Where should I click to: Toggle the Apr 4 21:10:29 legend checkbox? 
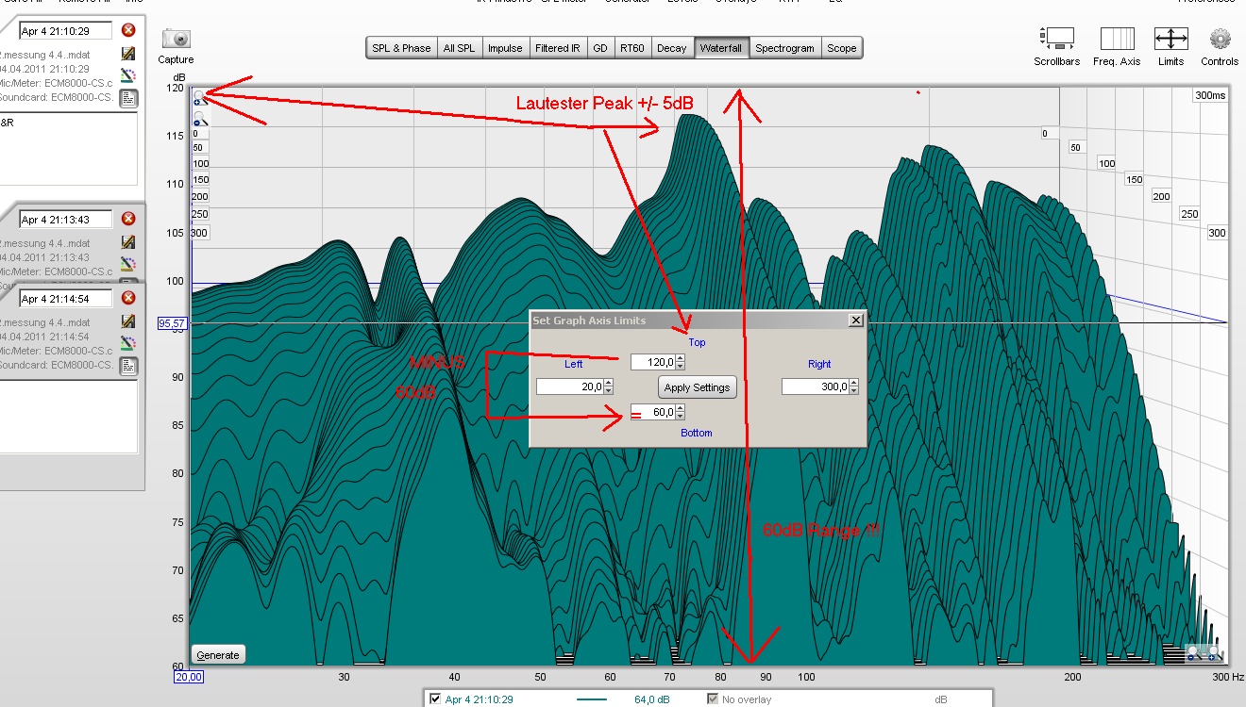point(434,699)
